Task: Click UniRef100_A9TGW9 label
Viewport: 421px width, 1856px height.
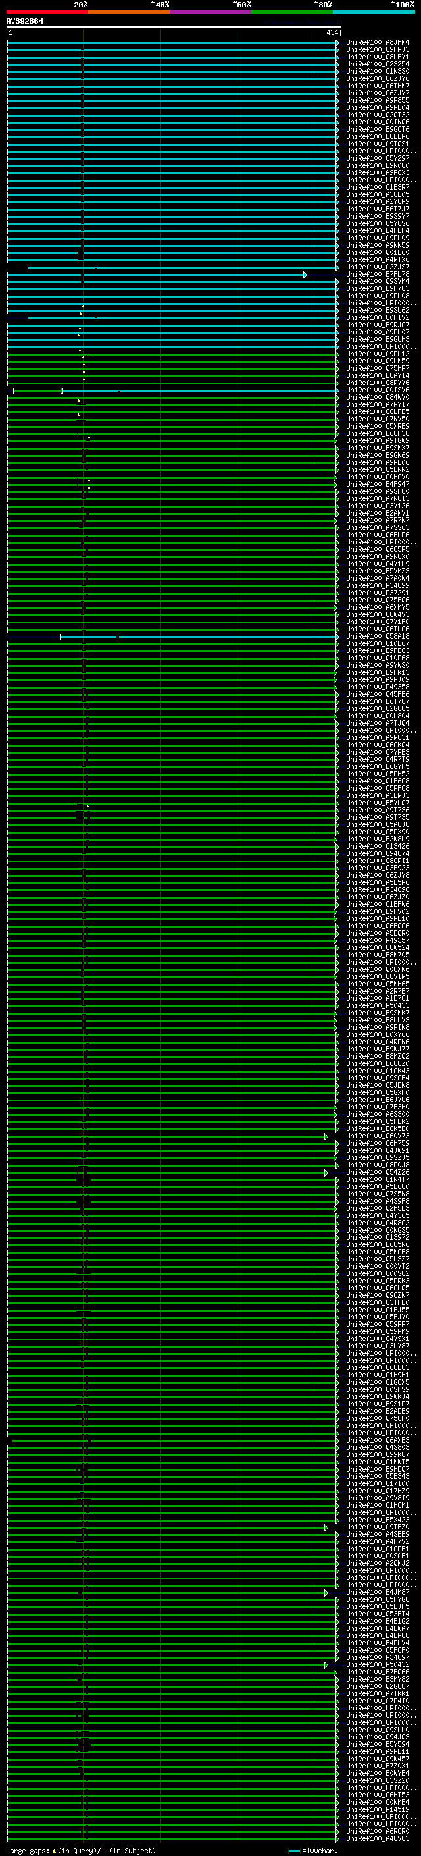Action: coord(378,441)
